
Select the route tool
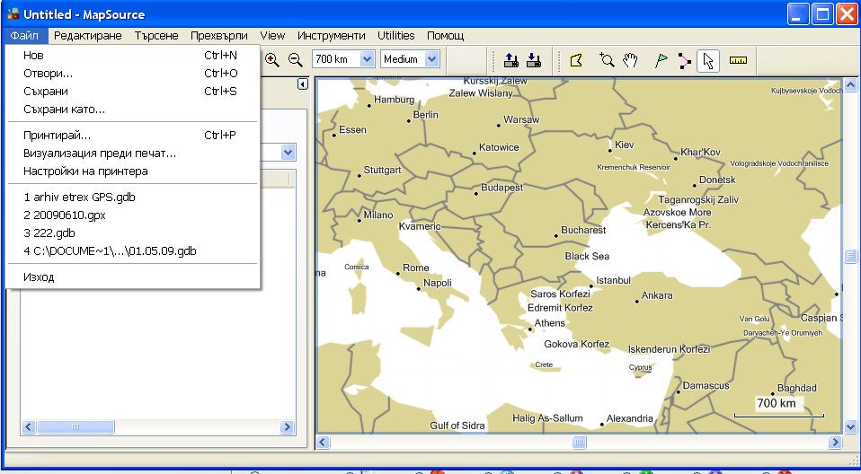685,60
